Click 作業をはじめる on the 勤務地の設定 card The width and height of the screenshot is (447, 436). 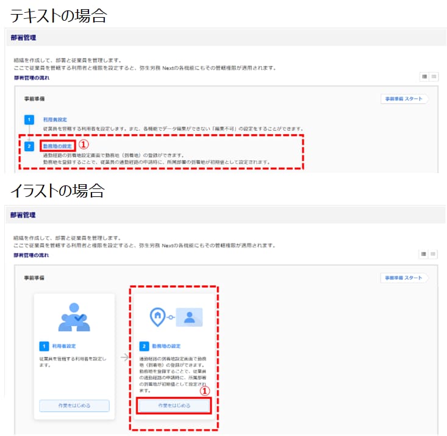click(174, 406)
